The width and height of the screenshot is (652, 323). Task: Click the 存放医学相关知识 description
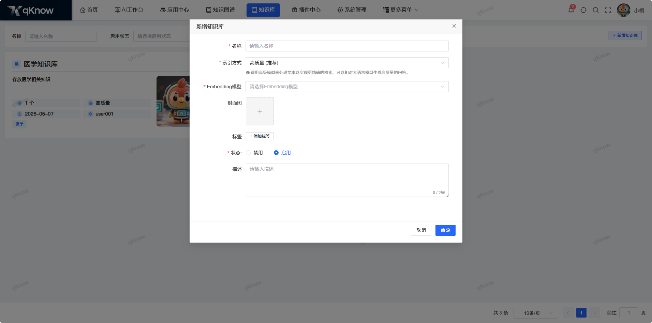(x=31, y=79)
